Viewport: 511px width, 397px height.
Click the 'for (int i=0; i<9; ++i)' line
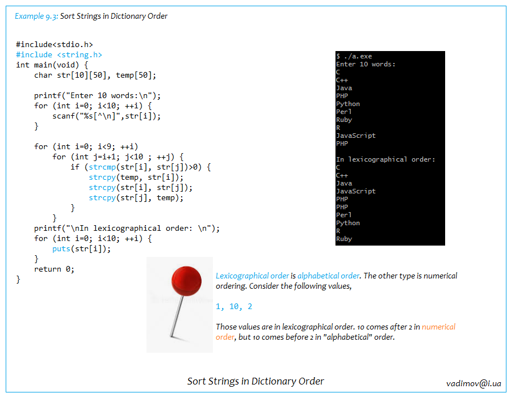click(86, 147)
